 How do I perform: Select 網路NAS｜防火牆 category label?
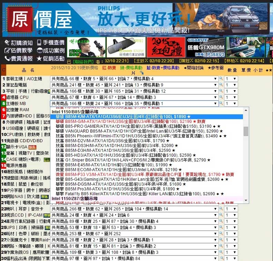23,196
